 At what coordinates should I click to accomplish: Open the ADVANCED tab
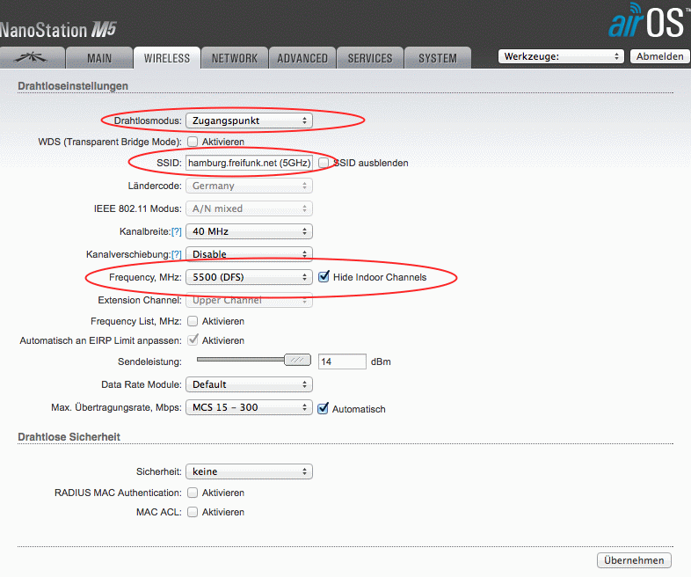pos(302,58)
